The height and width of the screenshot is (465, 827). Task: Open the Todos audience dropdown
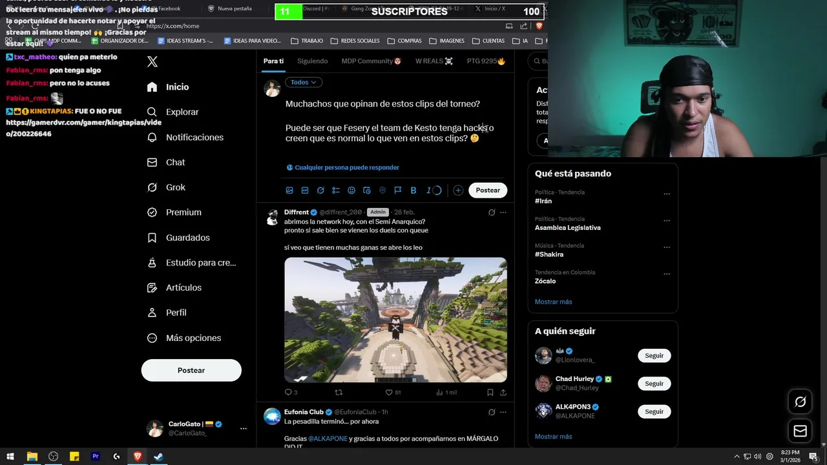coord(303,82)
